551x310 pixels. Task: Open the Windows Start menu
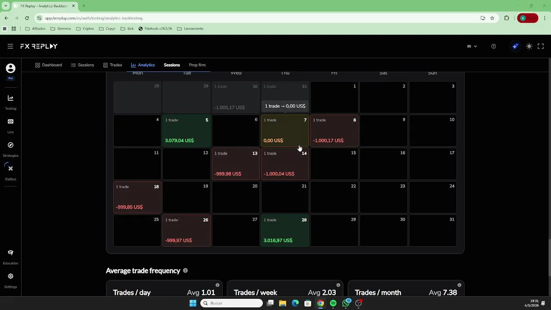[x=193, y=303]
